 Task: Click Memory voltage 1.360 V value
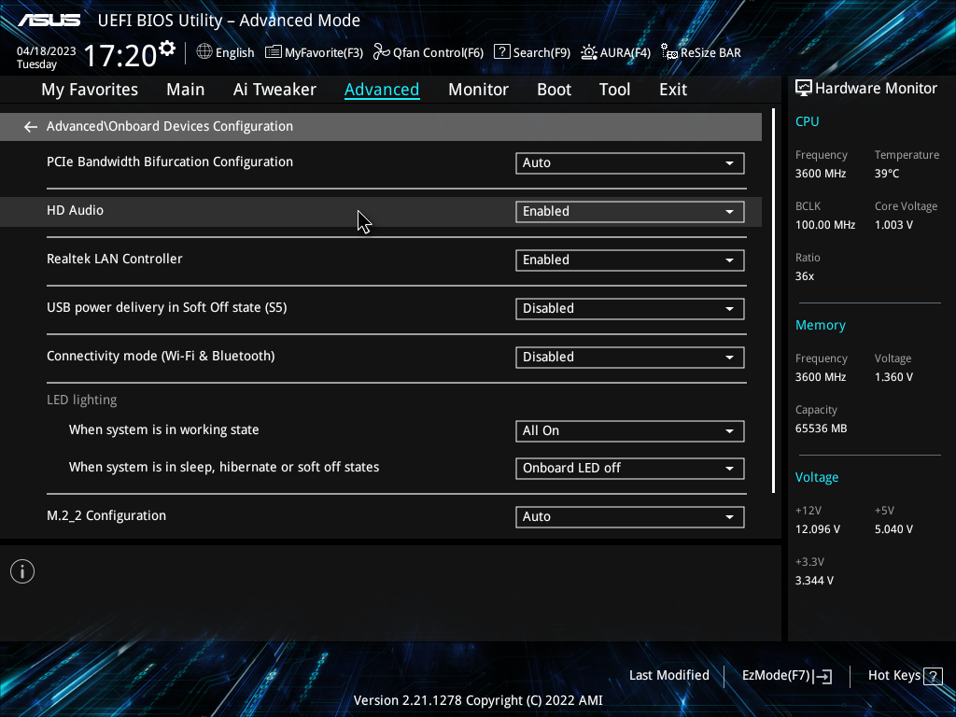click(x=893, y=377)
